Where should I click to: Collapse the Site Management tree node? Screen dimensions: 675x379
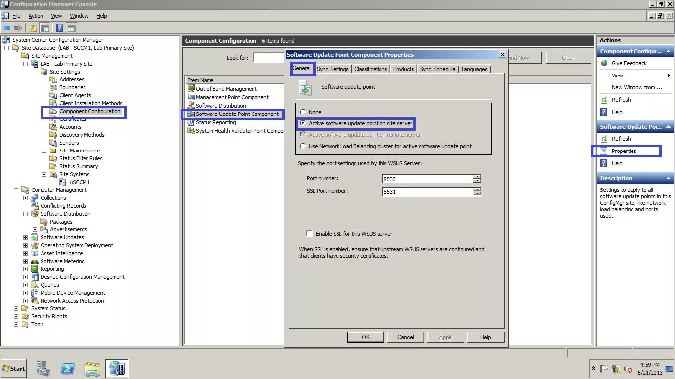[16, 56]
